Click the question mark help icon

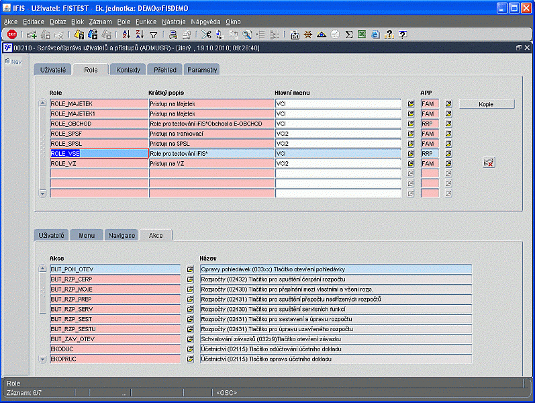tap(402, 34)
